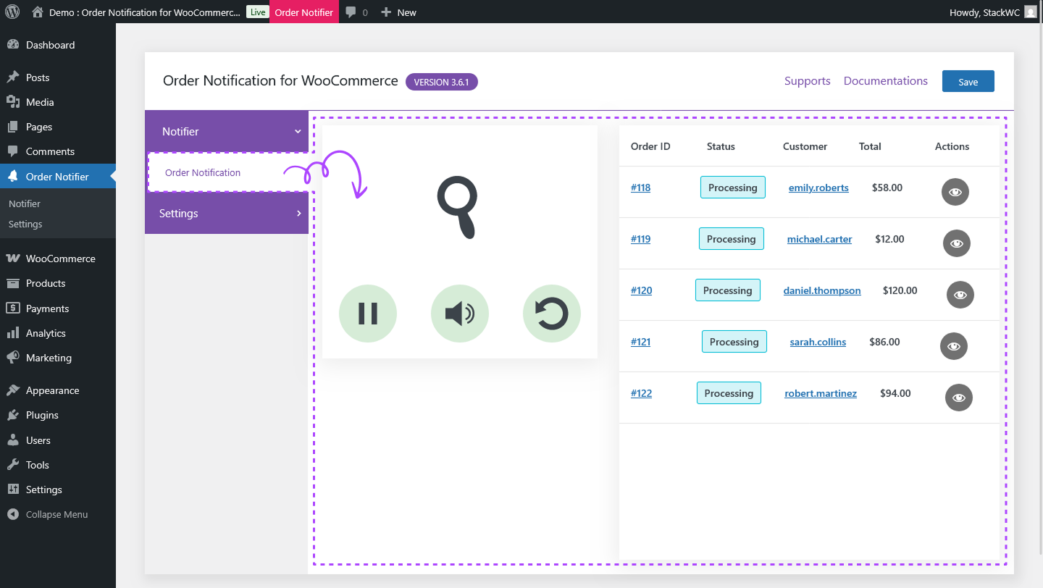The width and height of the screenshot is (1043, 588).
Task: Preview order #120 using its eye icon
Action: pos(960,295)
